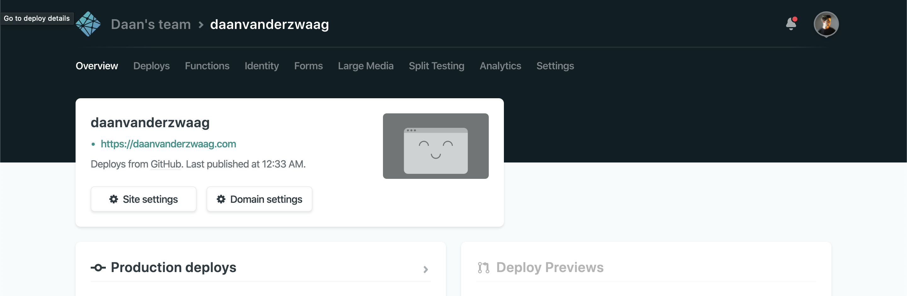Click the gear icon on Domain settings
Viewport: 907px width, 296px height.
(x=221, y=199)
